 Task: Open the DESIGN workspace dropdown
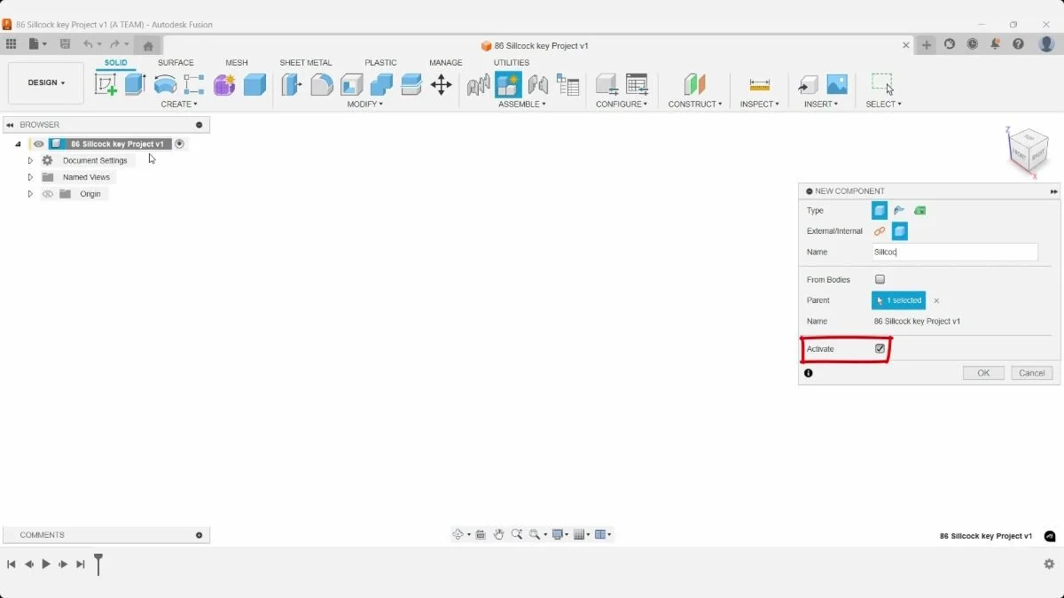coord(46,82)
